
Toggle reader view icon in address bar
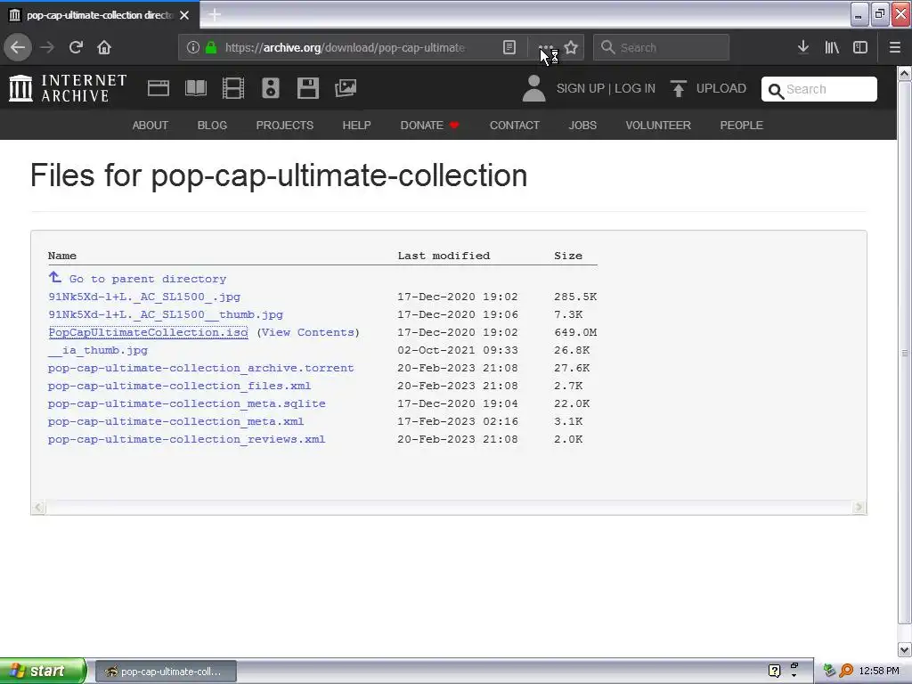point(509,47)
